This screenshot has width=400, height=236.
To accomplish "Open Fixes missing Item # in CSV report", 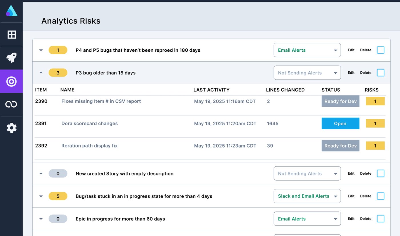I will (101, 101).
